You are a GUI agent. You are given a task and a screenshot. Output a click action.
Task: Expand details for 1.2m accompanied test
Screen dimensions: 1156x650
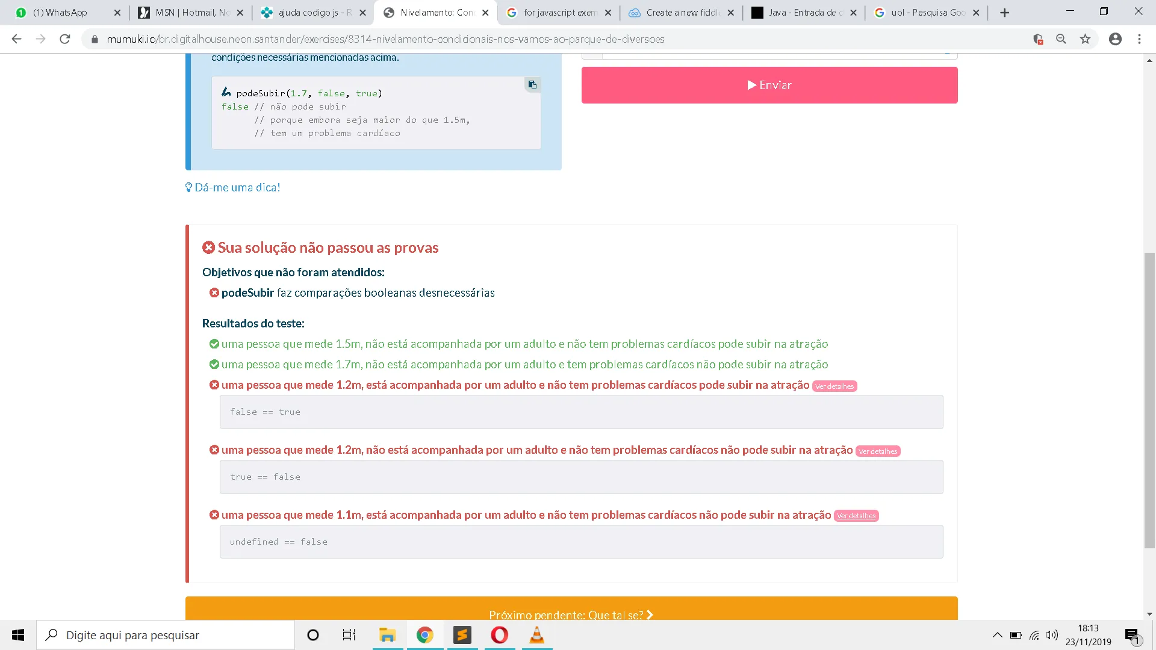coord(834,386)
